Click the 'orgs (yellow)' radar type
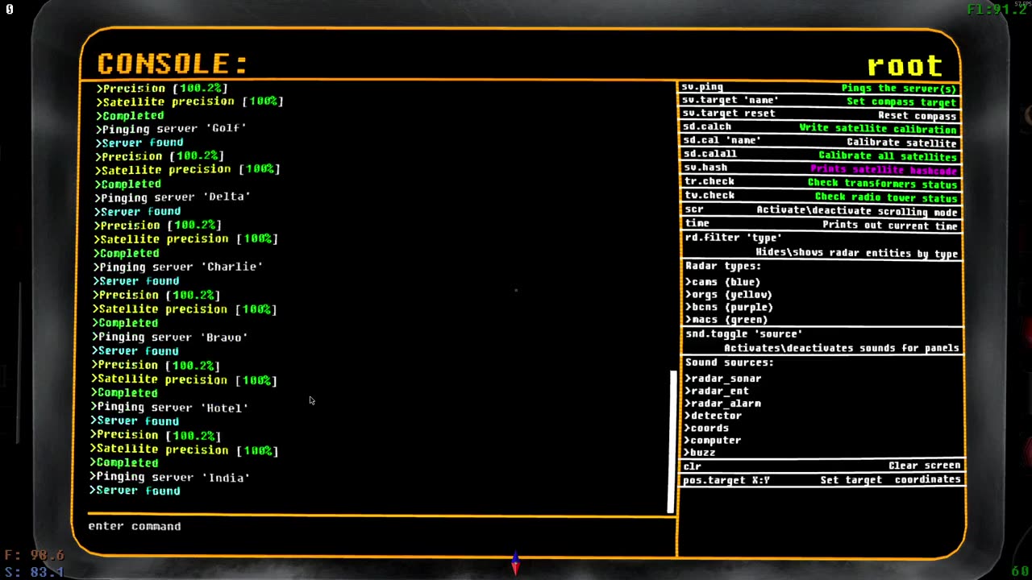This screenshot has height=580, width=1032. tap(728, 295)
